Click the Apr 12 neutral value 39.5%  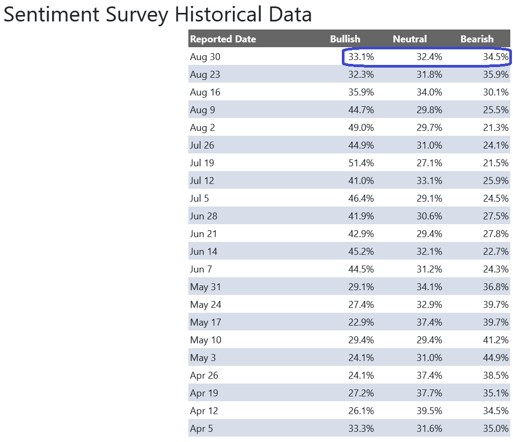(x=429, y=410)
